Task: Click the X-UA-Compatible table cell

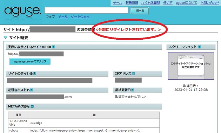Action: [19, 123]
